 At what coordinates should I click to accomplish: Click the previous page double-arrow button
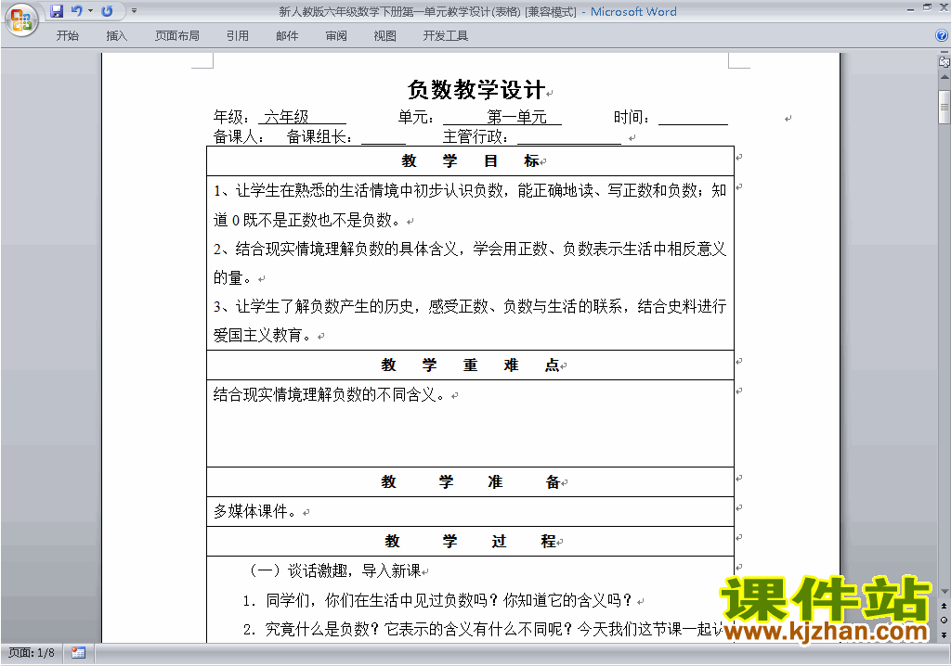(x=944, y=606)
